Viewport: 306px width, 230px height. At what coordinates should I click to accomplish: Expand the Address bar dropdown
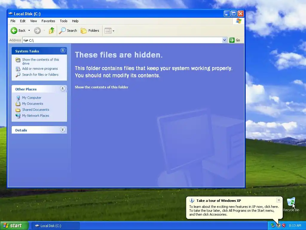tap(224, 40)
